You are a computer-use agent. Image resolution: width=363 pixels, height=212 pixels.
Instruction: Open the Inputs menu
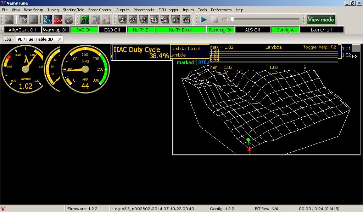point(188,10)
